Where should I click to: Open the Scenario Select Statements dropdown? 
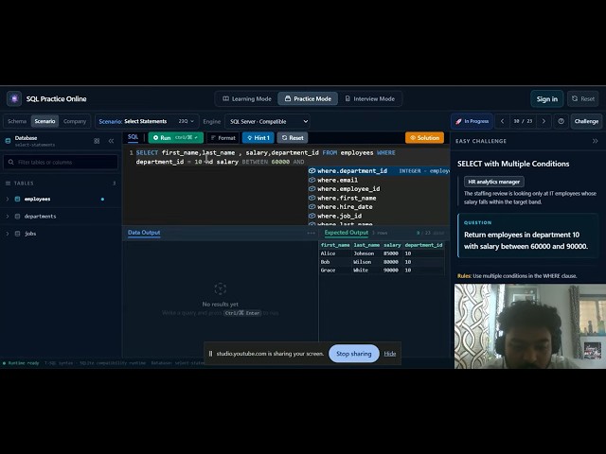(147, 121)
